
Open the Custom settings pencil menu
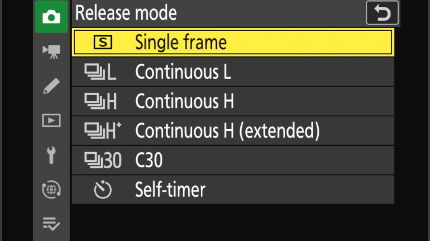(51, 86)
